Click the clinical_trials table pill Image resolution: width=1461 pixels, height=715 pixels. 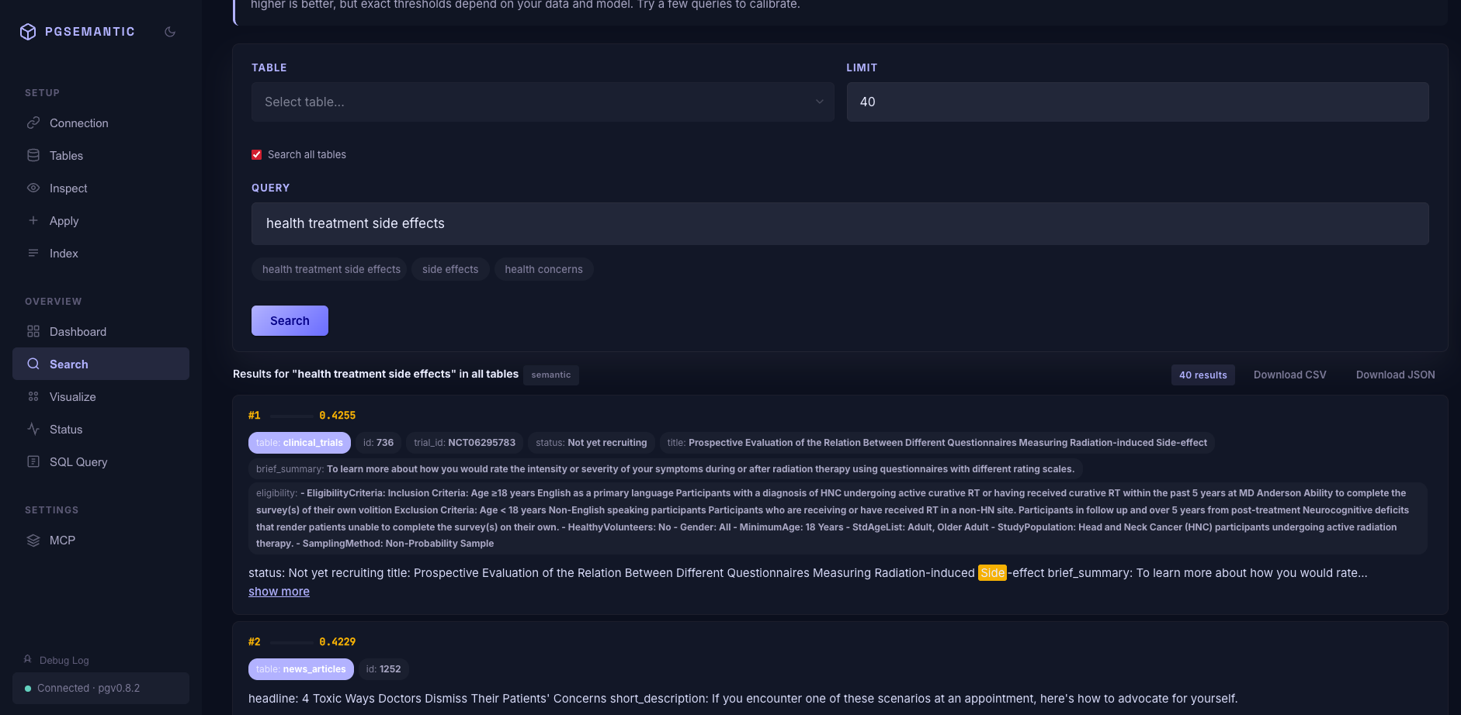(x=300, y=442)
